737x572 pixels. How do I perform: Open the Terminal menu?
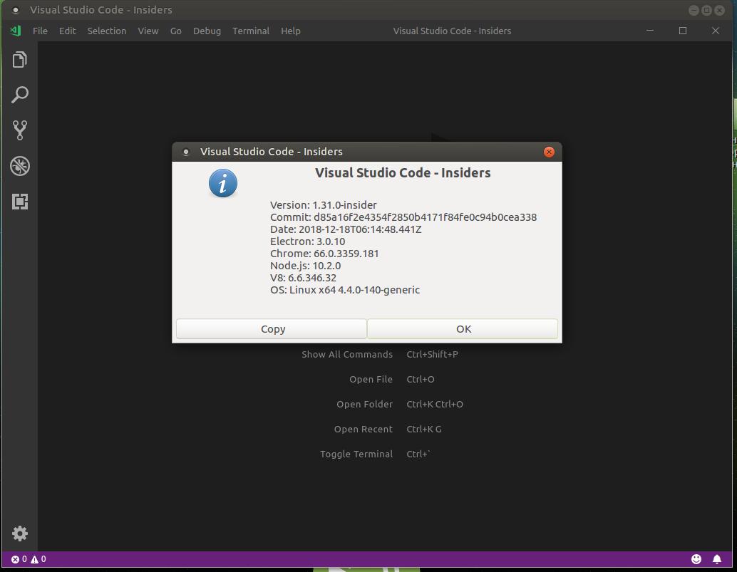click(x=250, y=31)
